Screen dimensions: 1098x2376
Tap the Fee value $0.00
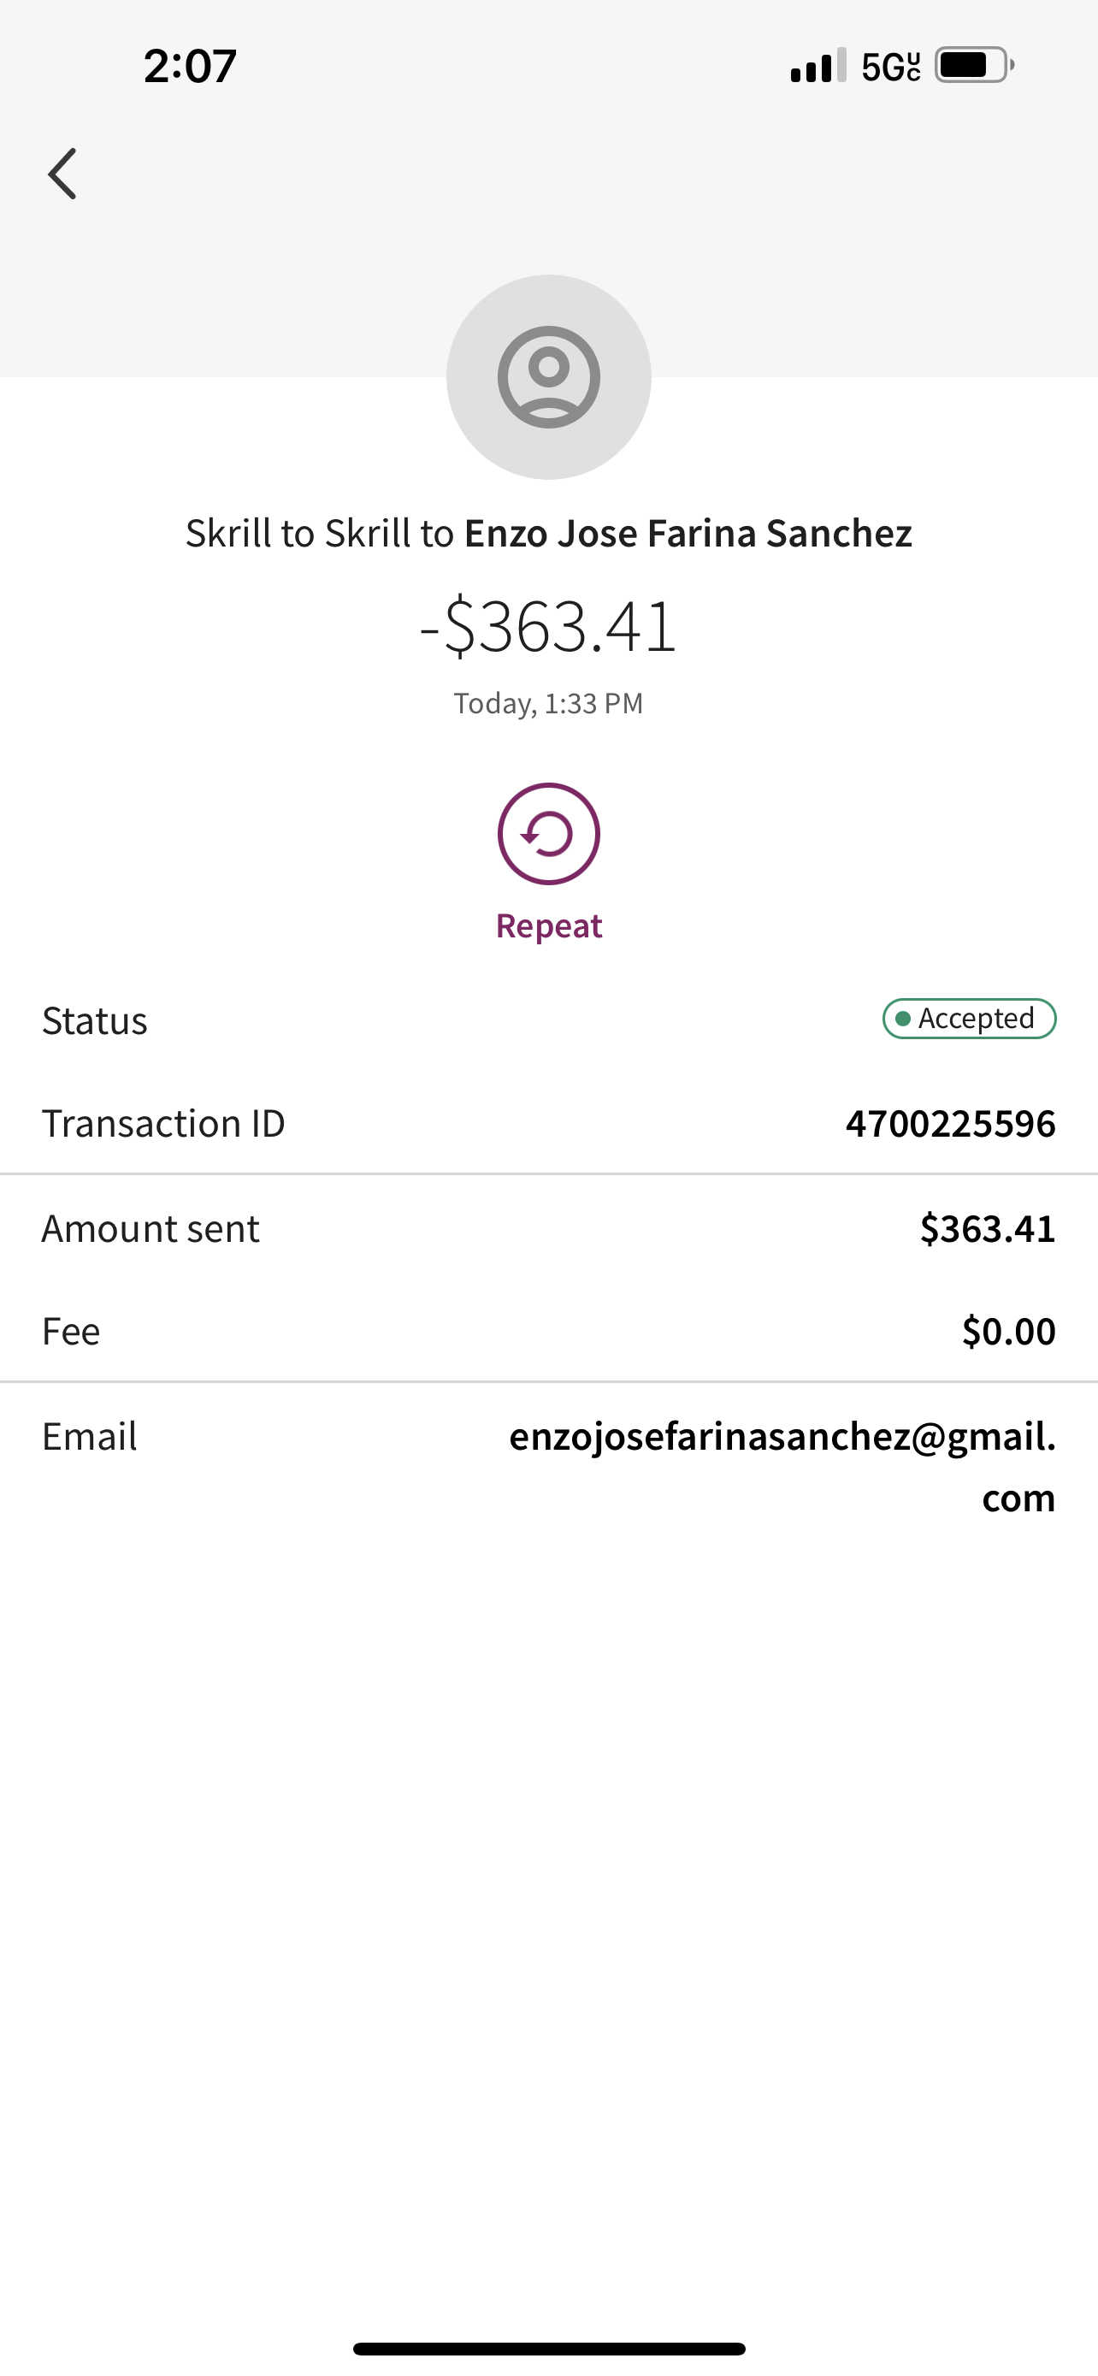click(1007, 1331)
